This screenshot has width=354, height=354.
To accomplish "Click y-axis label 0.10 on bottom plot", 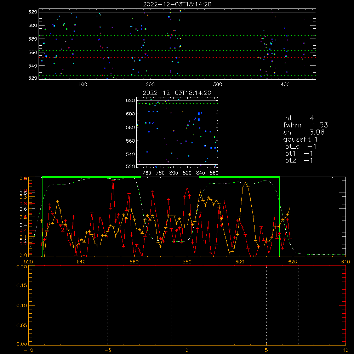I will [22, 306].
